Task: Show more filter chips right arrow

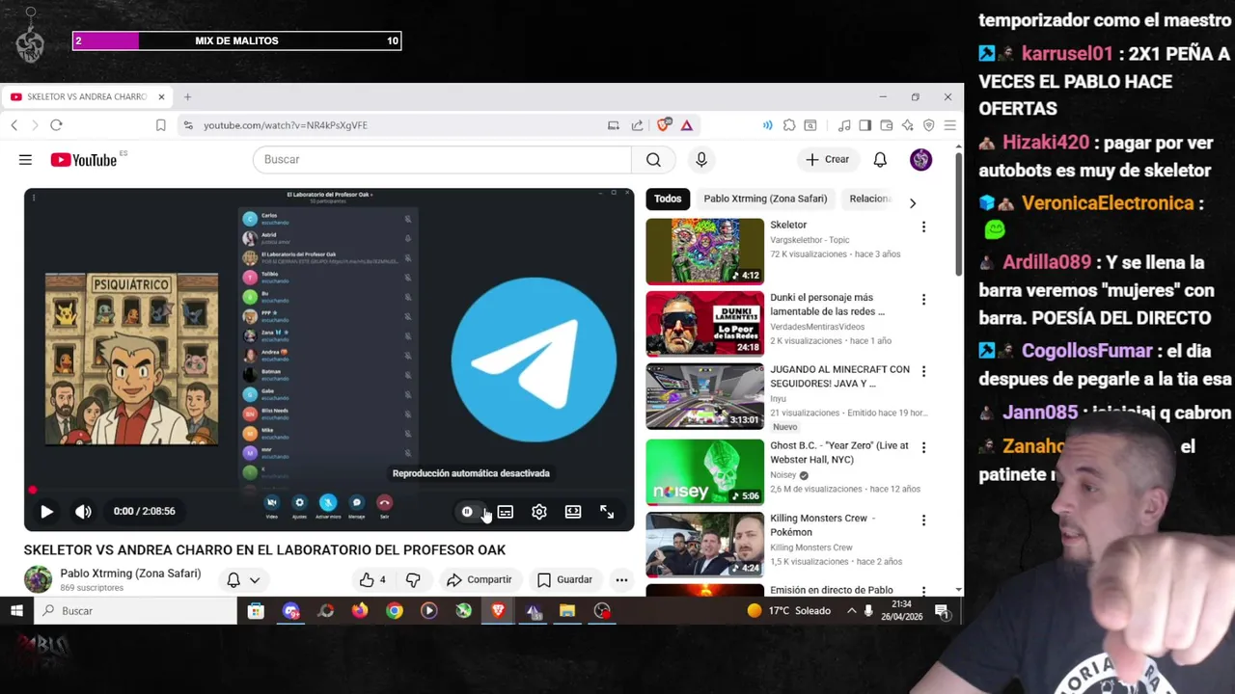Action: tap(913, 203)
